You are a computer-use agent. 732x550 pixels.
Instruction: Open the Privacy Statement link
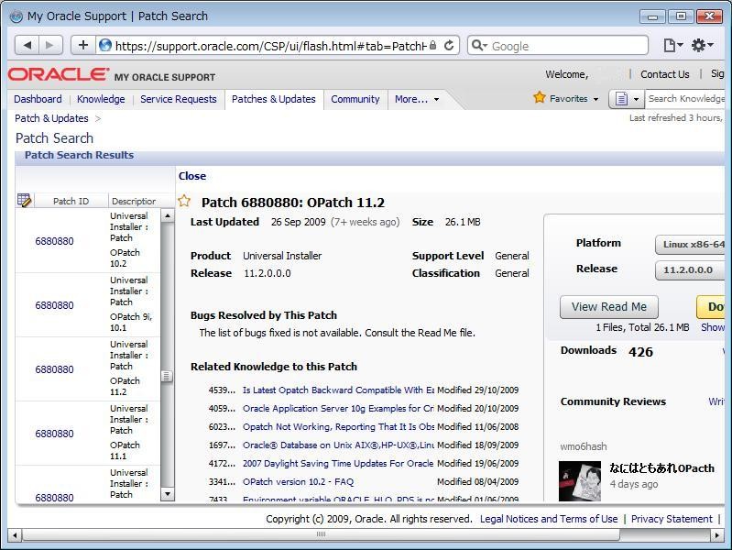point(672,519)
